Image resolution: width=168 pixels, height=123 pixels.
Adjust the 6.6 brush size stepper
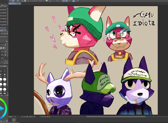point(3,45)
